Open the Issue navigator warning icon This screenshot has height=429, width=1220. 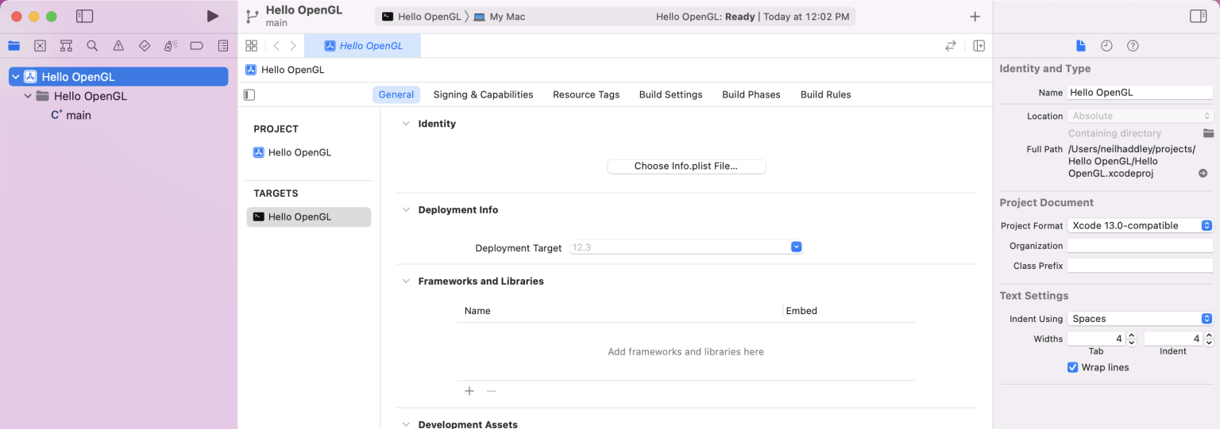(x=118, y=46)
